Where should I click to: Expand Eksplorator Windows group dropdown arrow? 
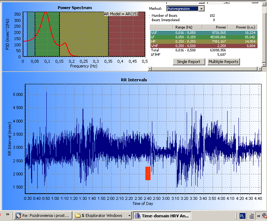[129, 216]
